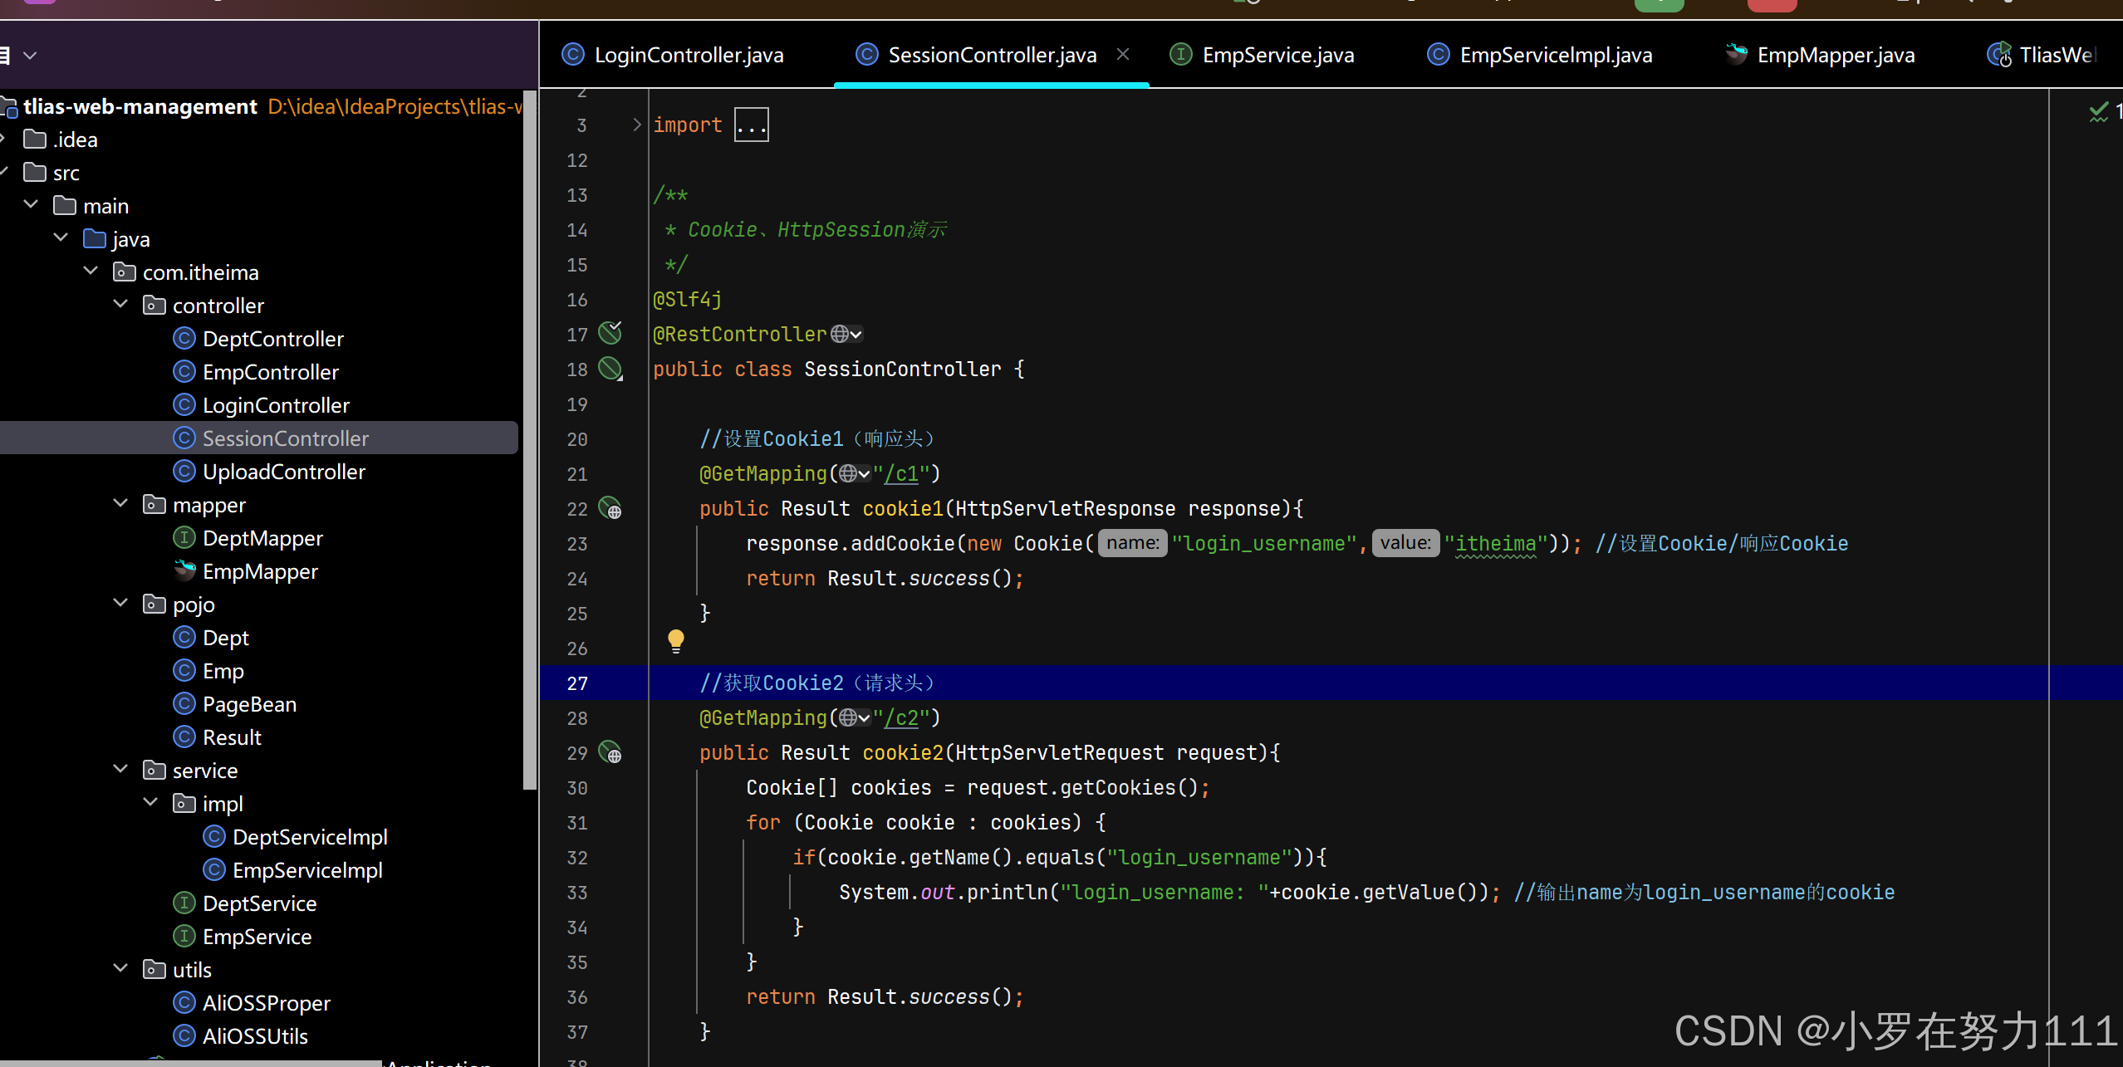Click globe URL icon in @GetMapping /c1
Screen dimensions: 2123x1067
coord(849,473)
